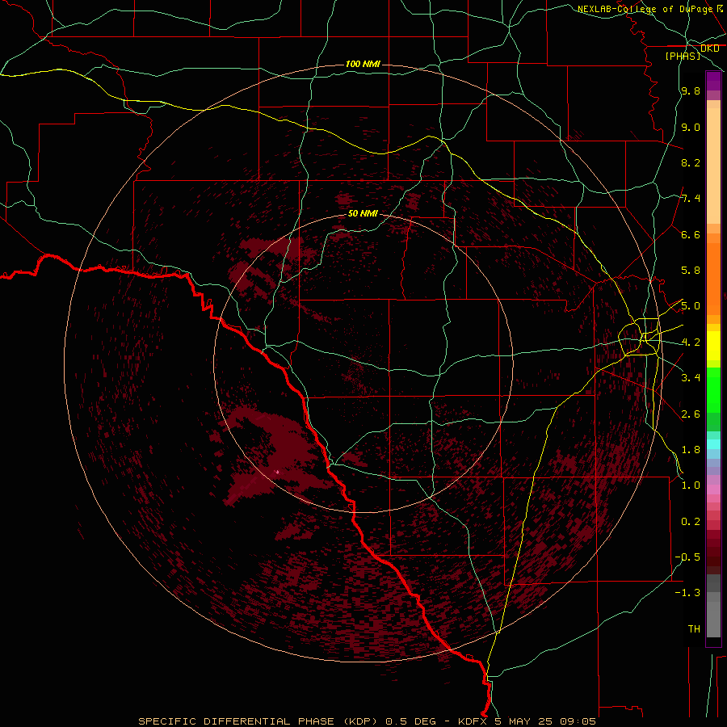Viewport: 727px width, 727px height.
Task: Select the cyan color bar segment
Action: click(x=713, y=444)
